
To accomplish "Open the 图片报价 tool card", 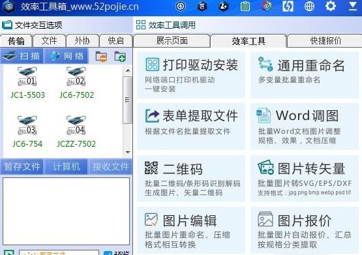I will coord(305,230).
